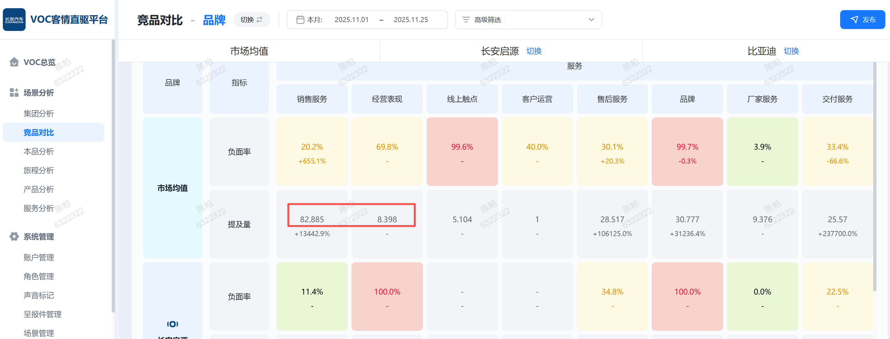This screenshot has height=339, width=890.
Task: Open 集团分析 in the sidebar
Action: [39, 114]
